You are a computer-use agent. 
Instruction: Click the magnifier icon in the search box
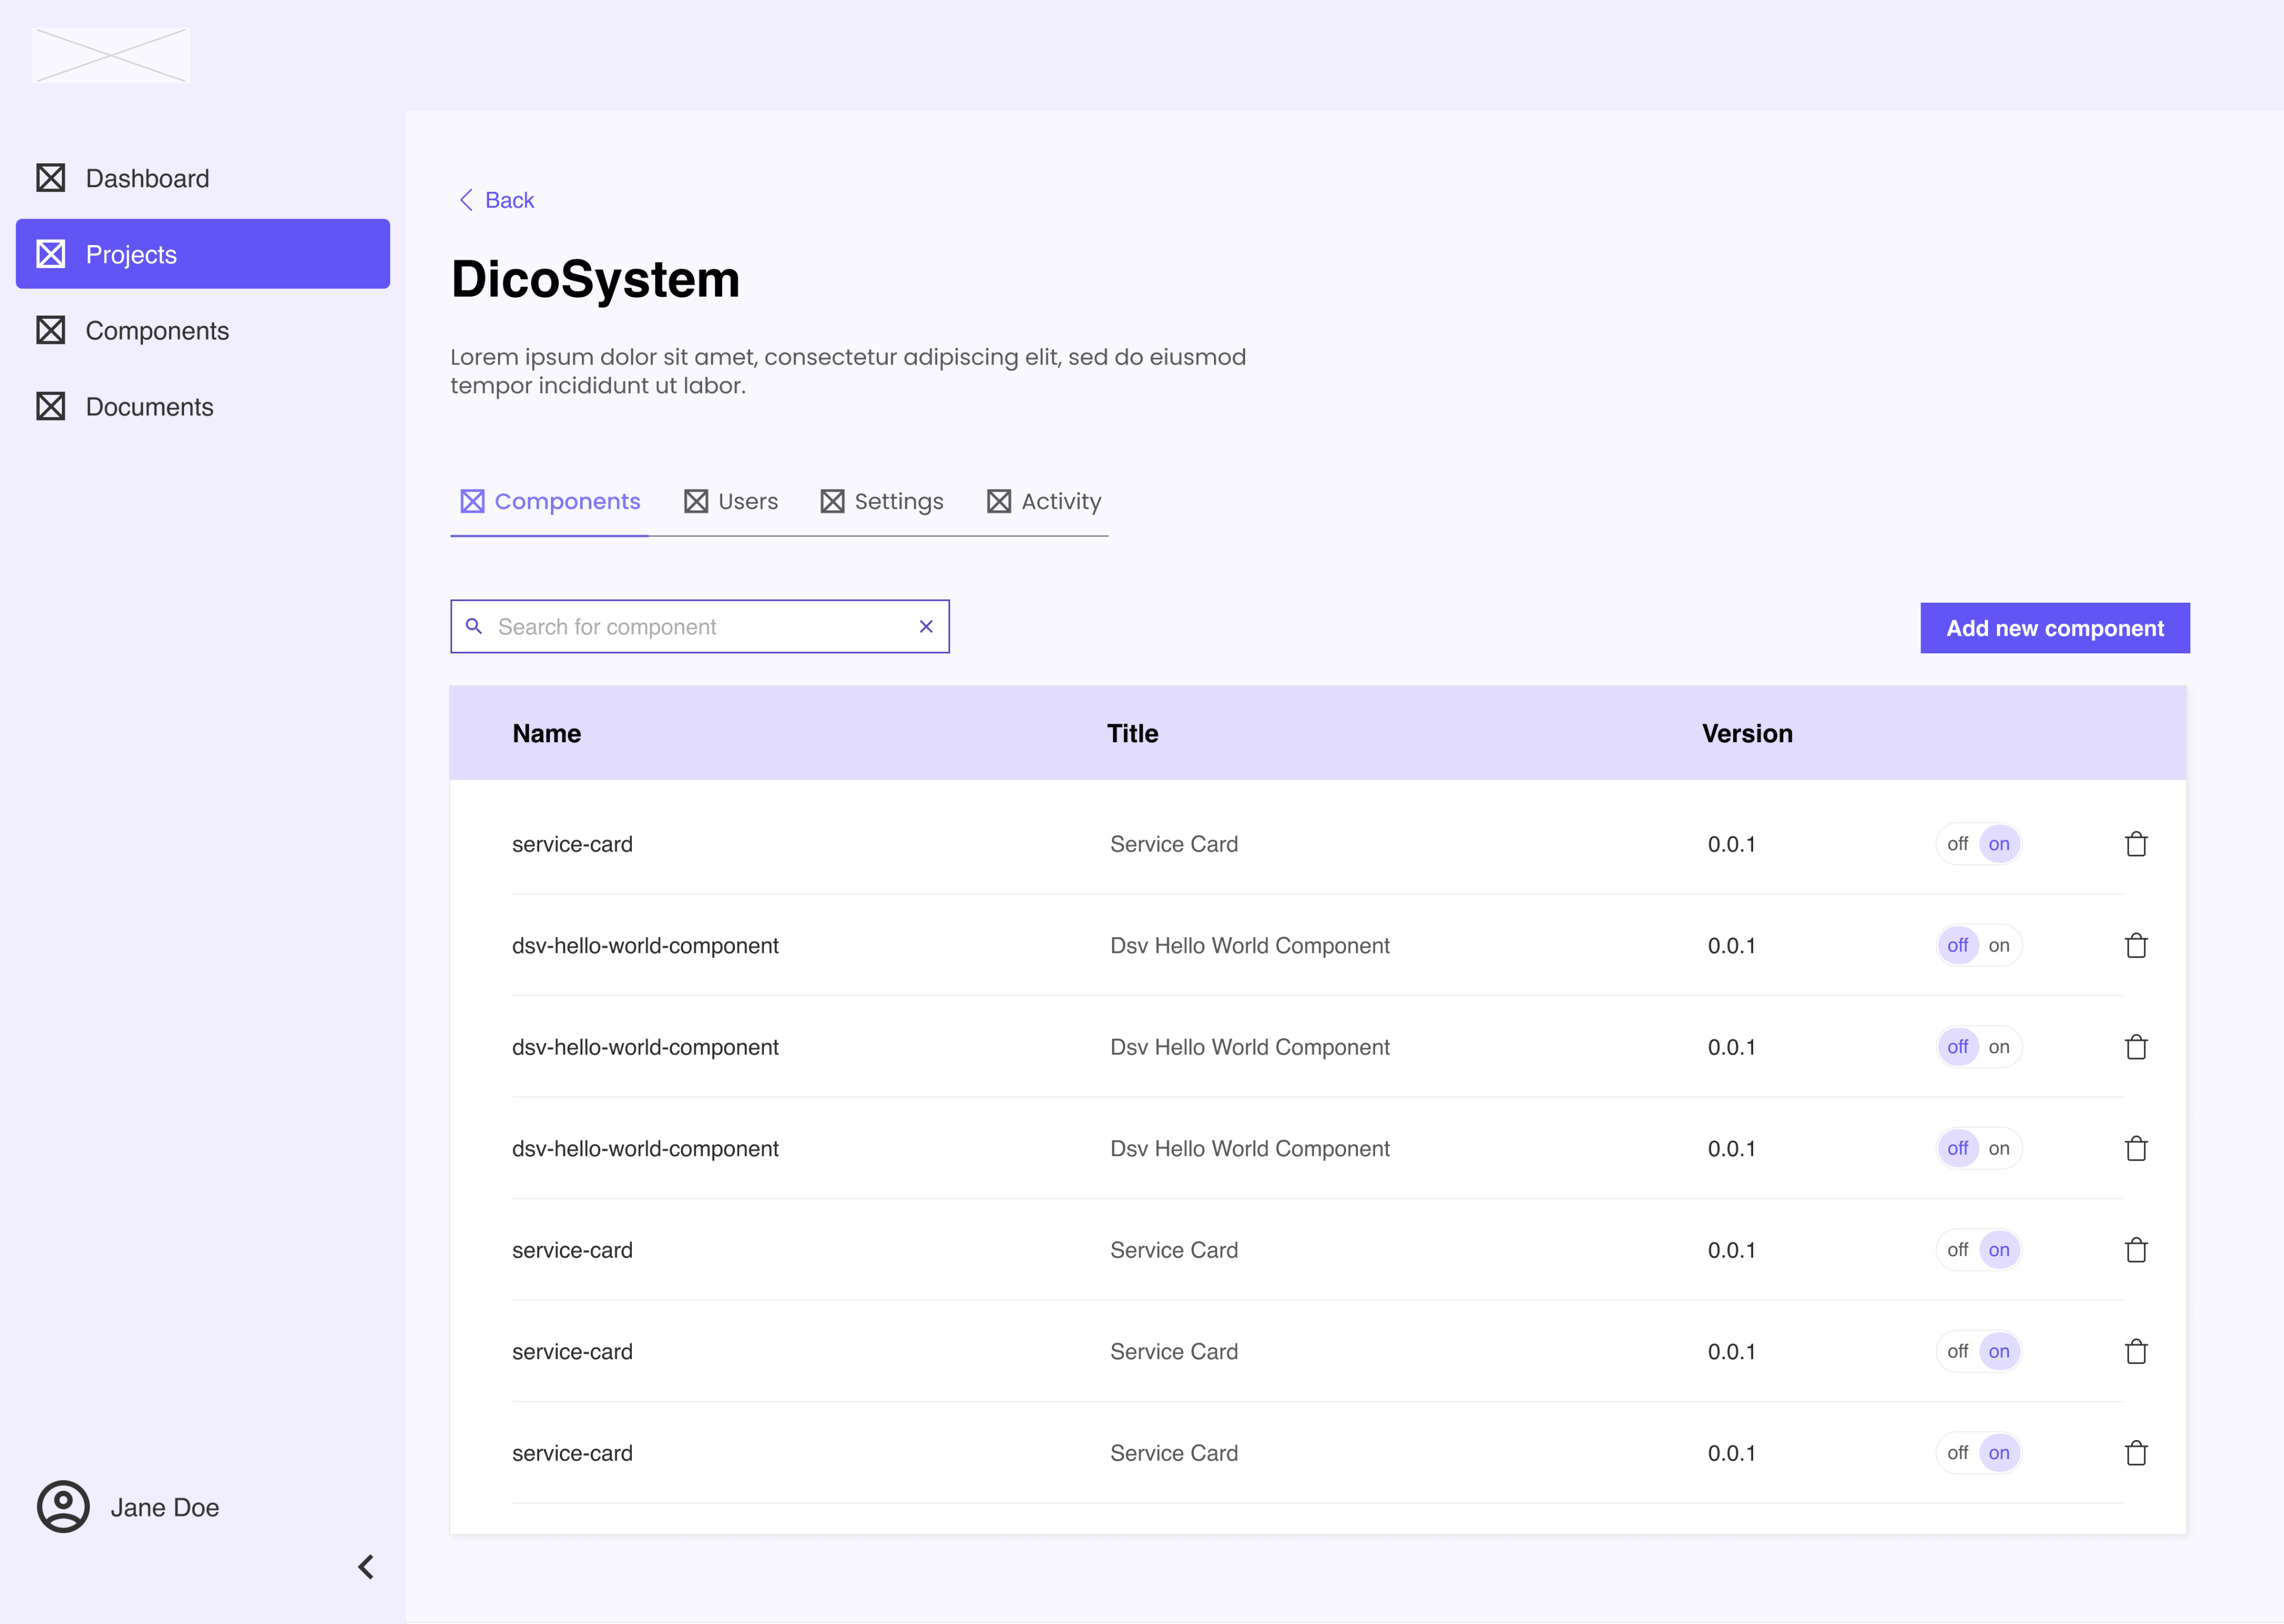(x=474, y=626)
